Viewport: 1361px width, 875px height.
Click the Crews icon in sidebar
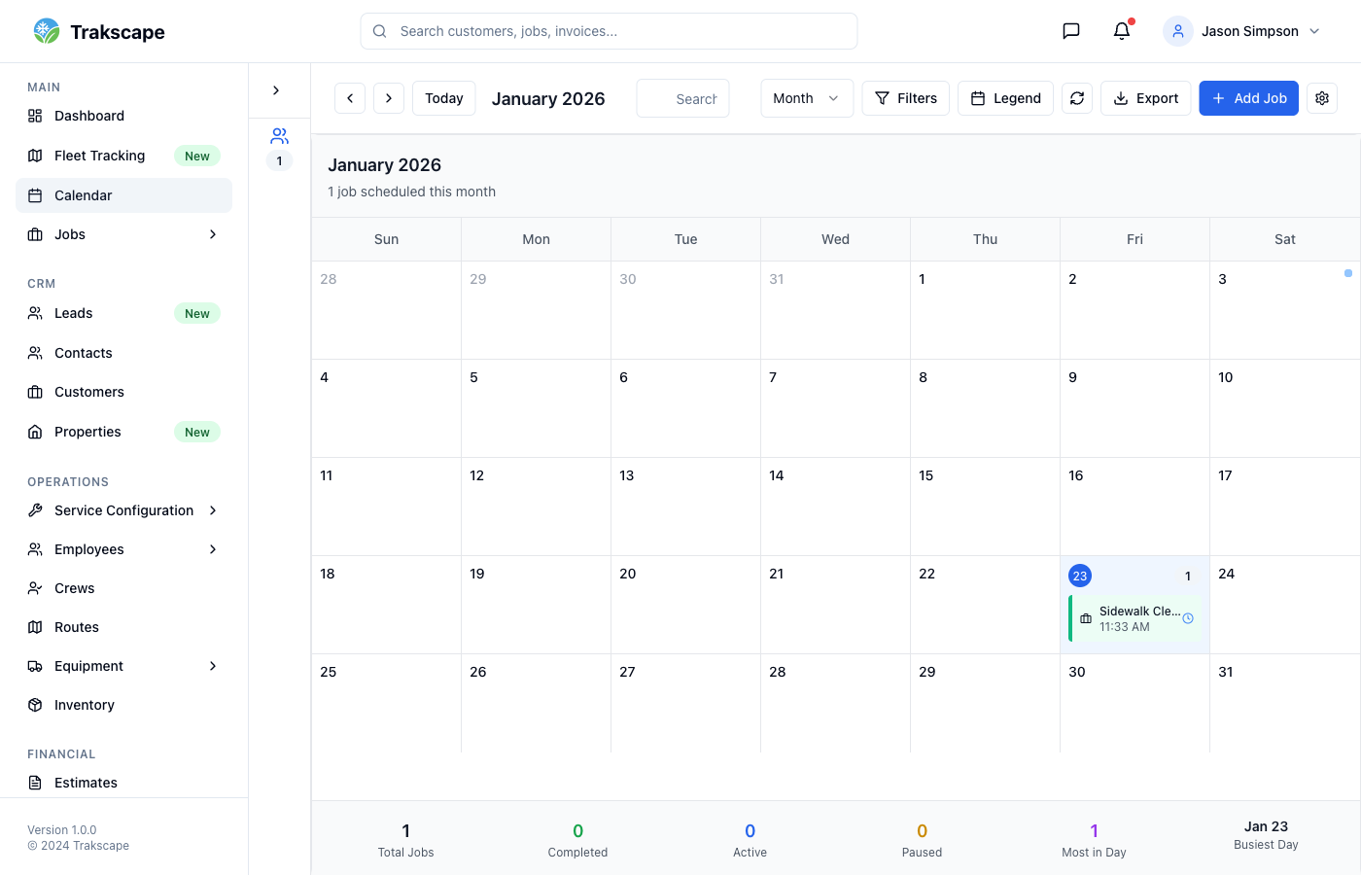coord(35,588)
